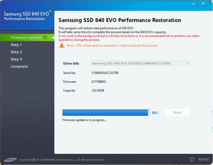
Task: Open the Drive Info dropdown
Action: point(140,64)
